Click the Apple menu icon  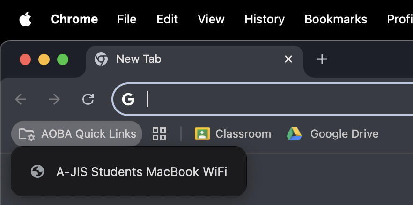[25, 19]
